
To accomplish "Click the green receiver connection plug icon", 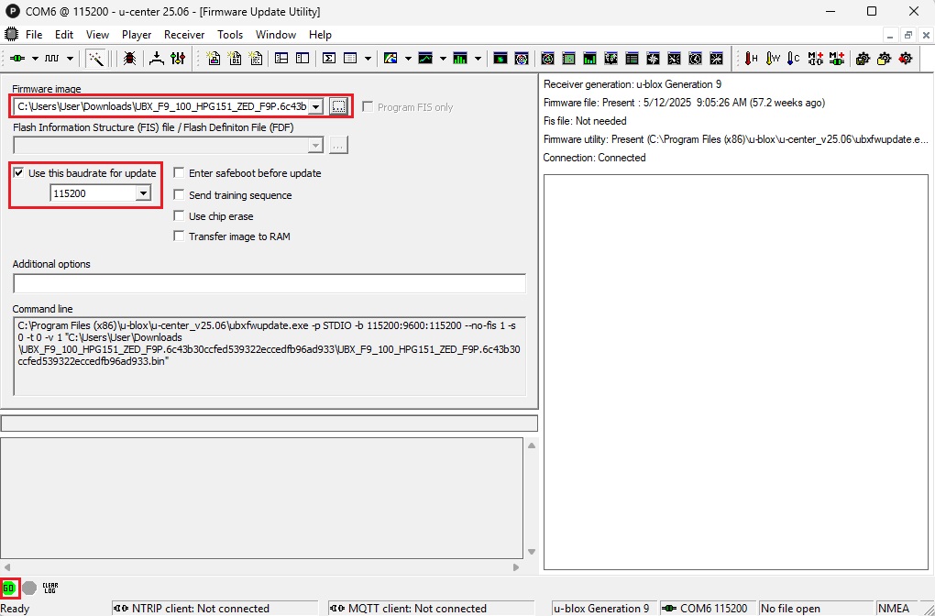I will (17, 59).
